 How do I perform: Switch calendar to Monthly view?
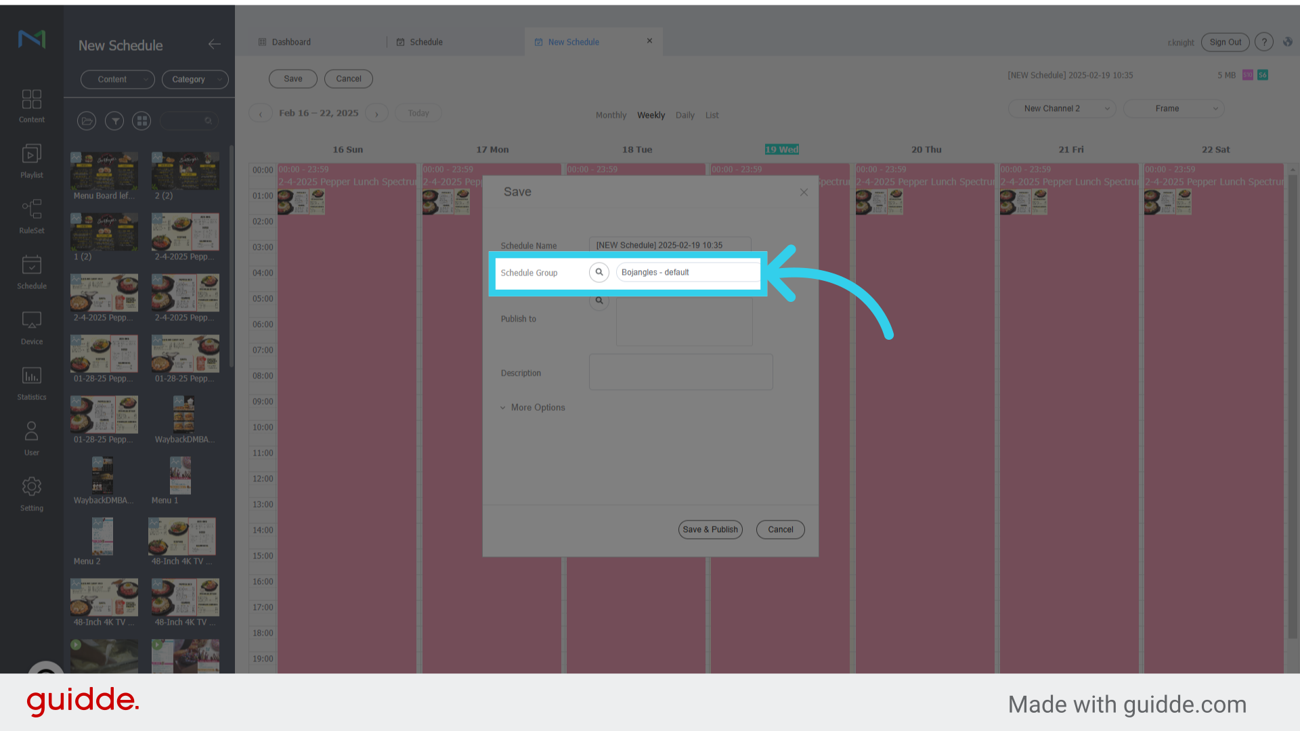(x=611, y=115)
